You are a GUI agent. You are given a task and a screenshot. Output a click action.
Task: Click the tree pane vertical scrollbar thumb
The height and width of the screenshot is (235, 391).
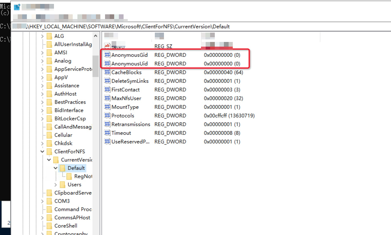click(95, 66)
